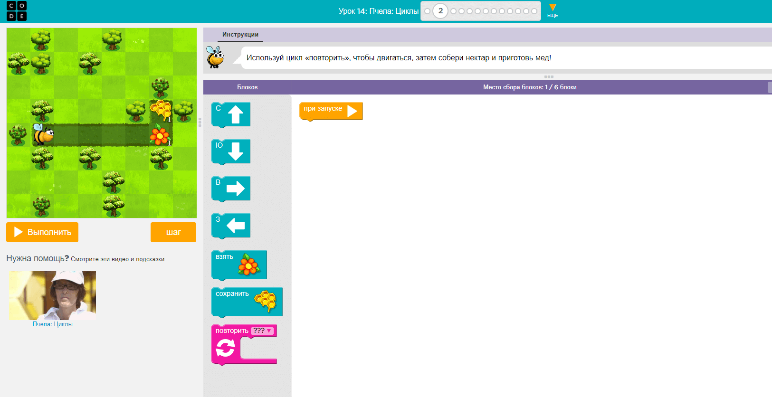The width and height of the screenshot is (772, 397).
Task: Pick the 'сохранить' honey block
Action: click(x=246, y=302)
